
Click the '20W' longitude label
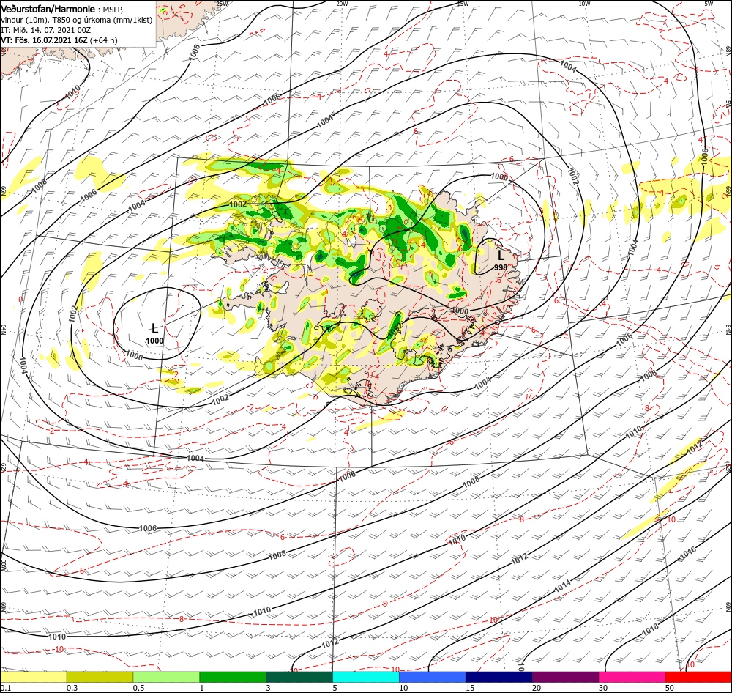[342, 4]
